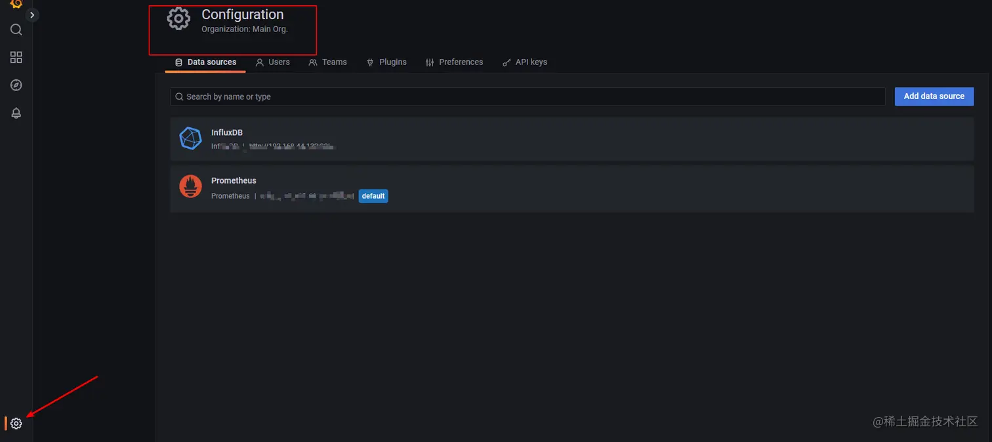Switch to the API keys tab

coord(524,62)
